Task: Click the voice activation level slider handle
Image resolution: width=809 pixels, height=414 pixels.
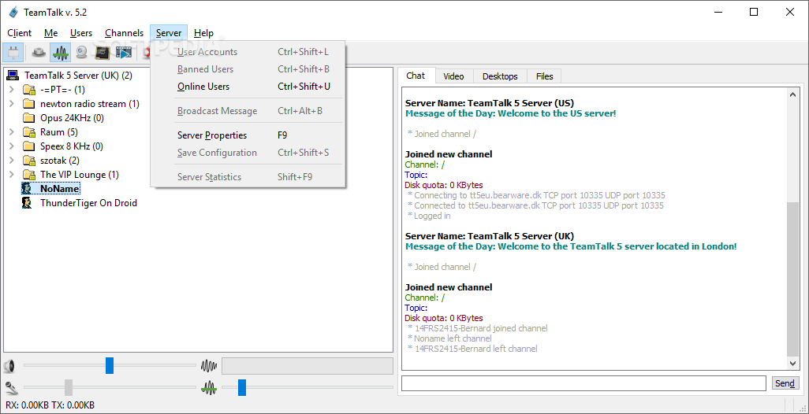Action: (x=242, y=387)
